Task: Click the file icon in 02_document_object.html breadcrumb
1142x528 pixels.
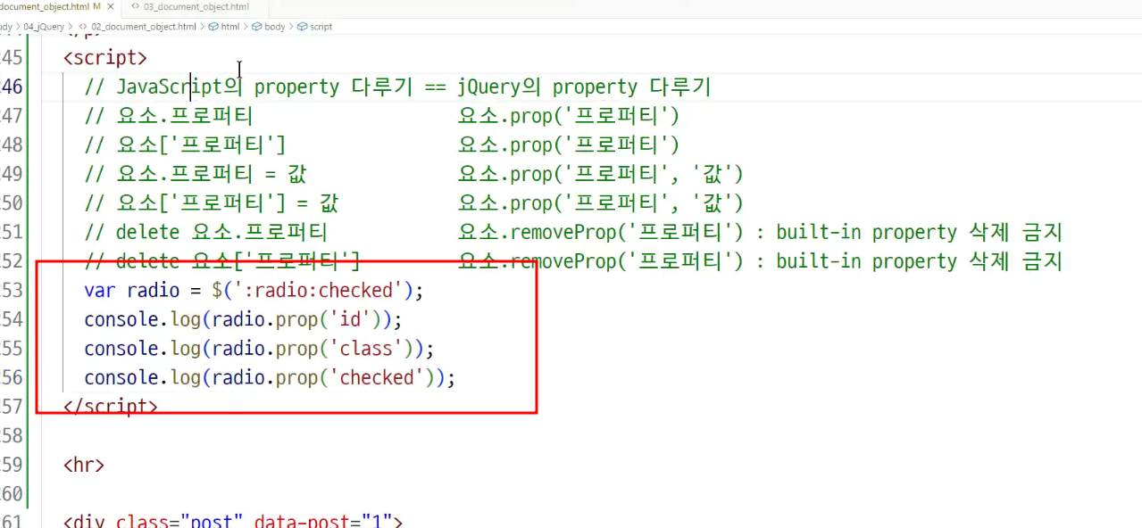Action: click(x=83, y=27)
